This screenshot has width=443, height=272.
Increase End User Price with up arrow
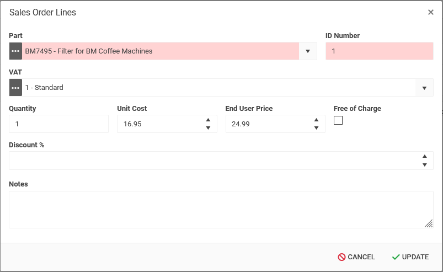point(316,120)
